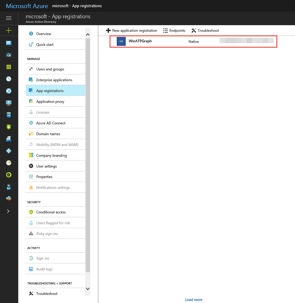
Task: Open SQL databases from the left rail
Action: point(9,115)
